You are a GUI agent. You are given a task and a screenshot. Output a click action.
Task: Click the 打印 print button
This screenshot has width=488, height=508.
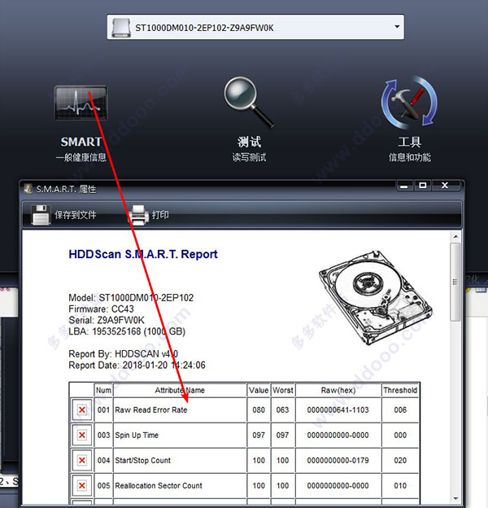(149, 215)
